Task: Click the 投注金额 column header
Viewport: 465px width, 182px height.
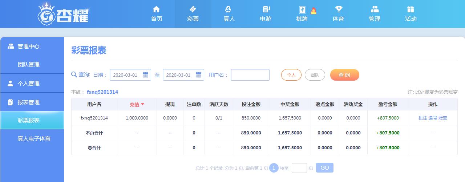Action: (251, 104)
